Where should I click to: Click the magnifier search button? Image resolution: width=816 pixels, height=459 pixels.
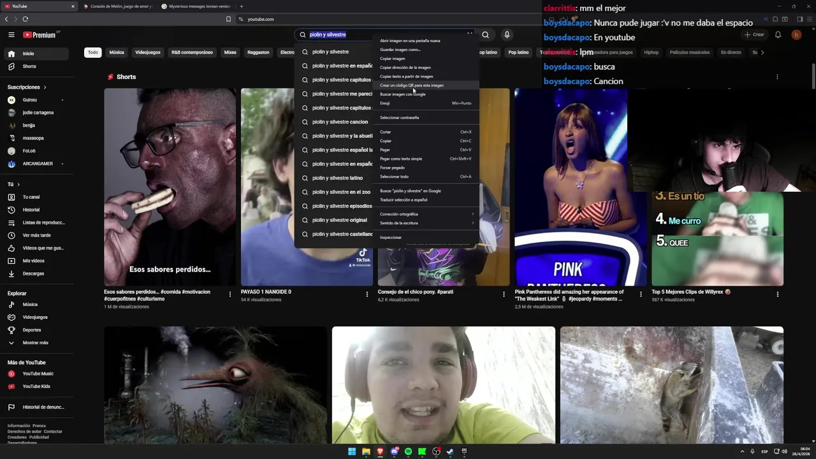(x=486, y=35)
